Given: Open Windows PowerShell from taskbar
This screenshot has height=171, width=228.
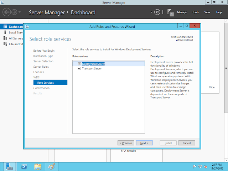Looking at the screenshot, I should (x=24, y=166).
